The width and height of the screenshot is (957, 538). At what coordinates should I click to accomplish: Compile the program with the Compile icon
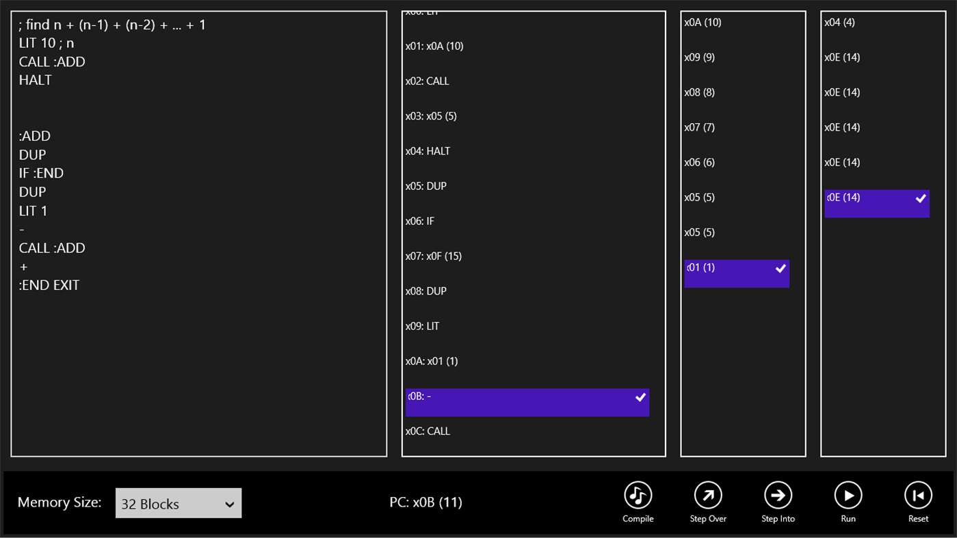click(x=638, y=496)
